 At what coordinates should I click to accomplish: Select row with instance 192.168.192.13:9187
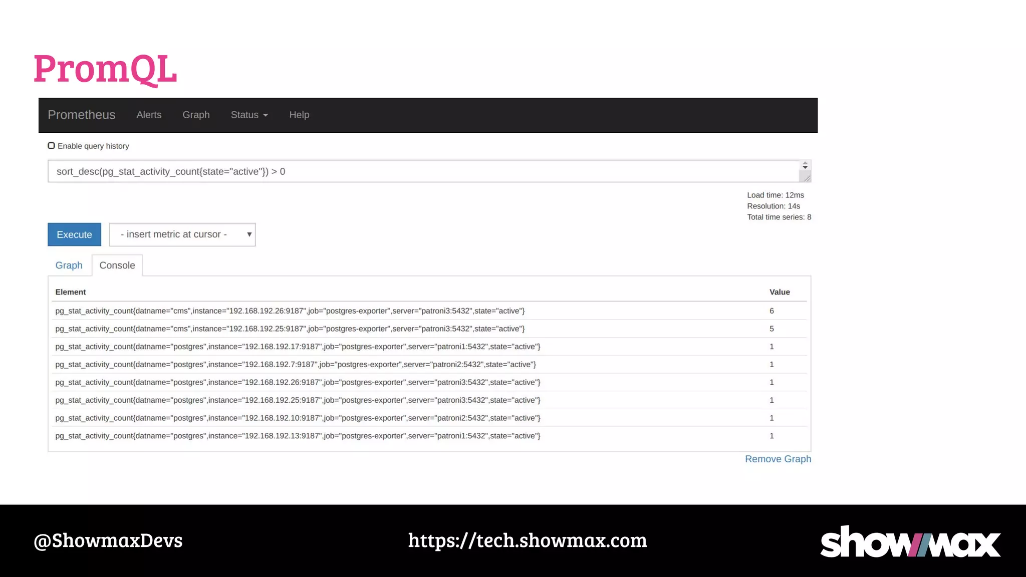pos(429,436)
